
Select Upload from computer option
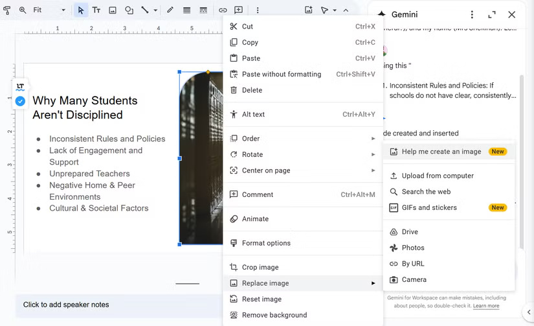(x=437, y=176)
